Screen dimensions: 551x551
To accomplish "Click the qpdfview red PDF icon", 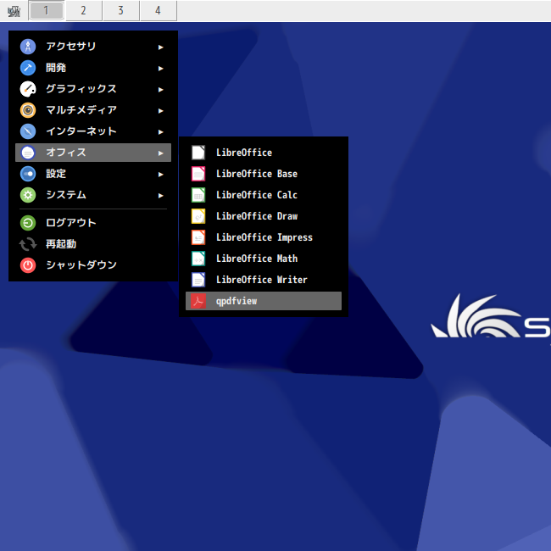I will [x=198, y=301].
